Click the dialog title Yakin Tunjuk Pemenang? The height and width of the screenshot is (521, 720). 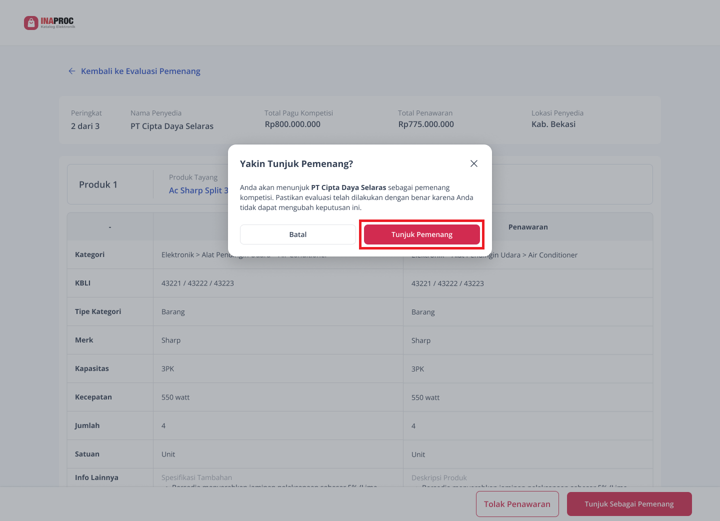(x=296, y=164)
